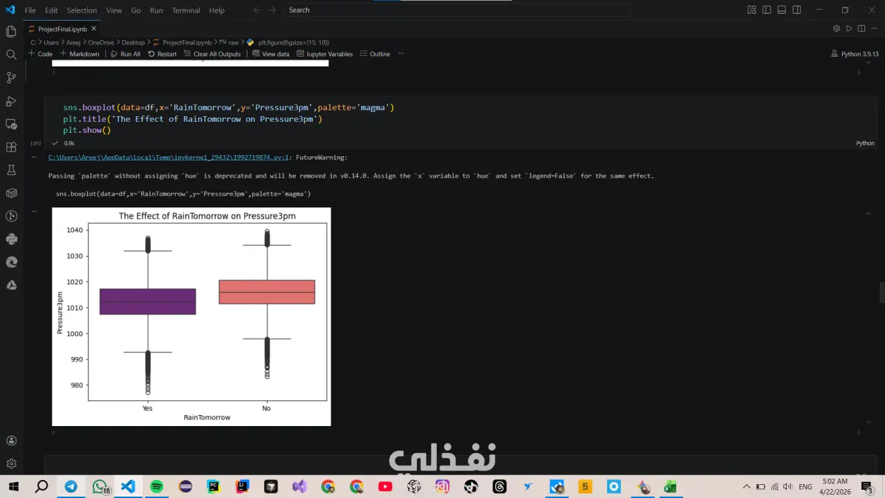Click the editor vertical scrollbar thumb

coord(882,293)
